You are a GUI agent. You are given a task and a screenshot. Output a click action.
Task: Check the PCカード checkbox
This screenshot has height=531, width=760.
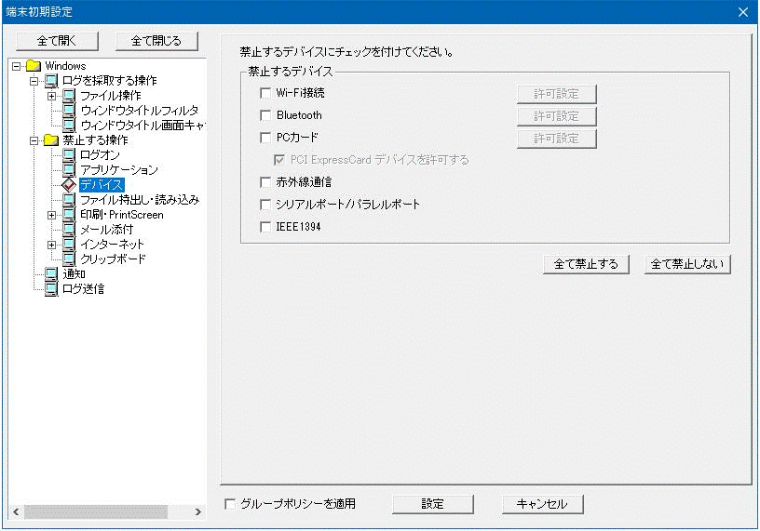[x=265, y=138]
